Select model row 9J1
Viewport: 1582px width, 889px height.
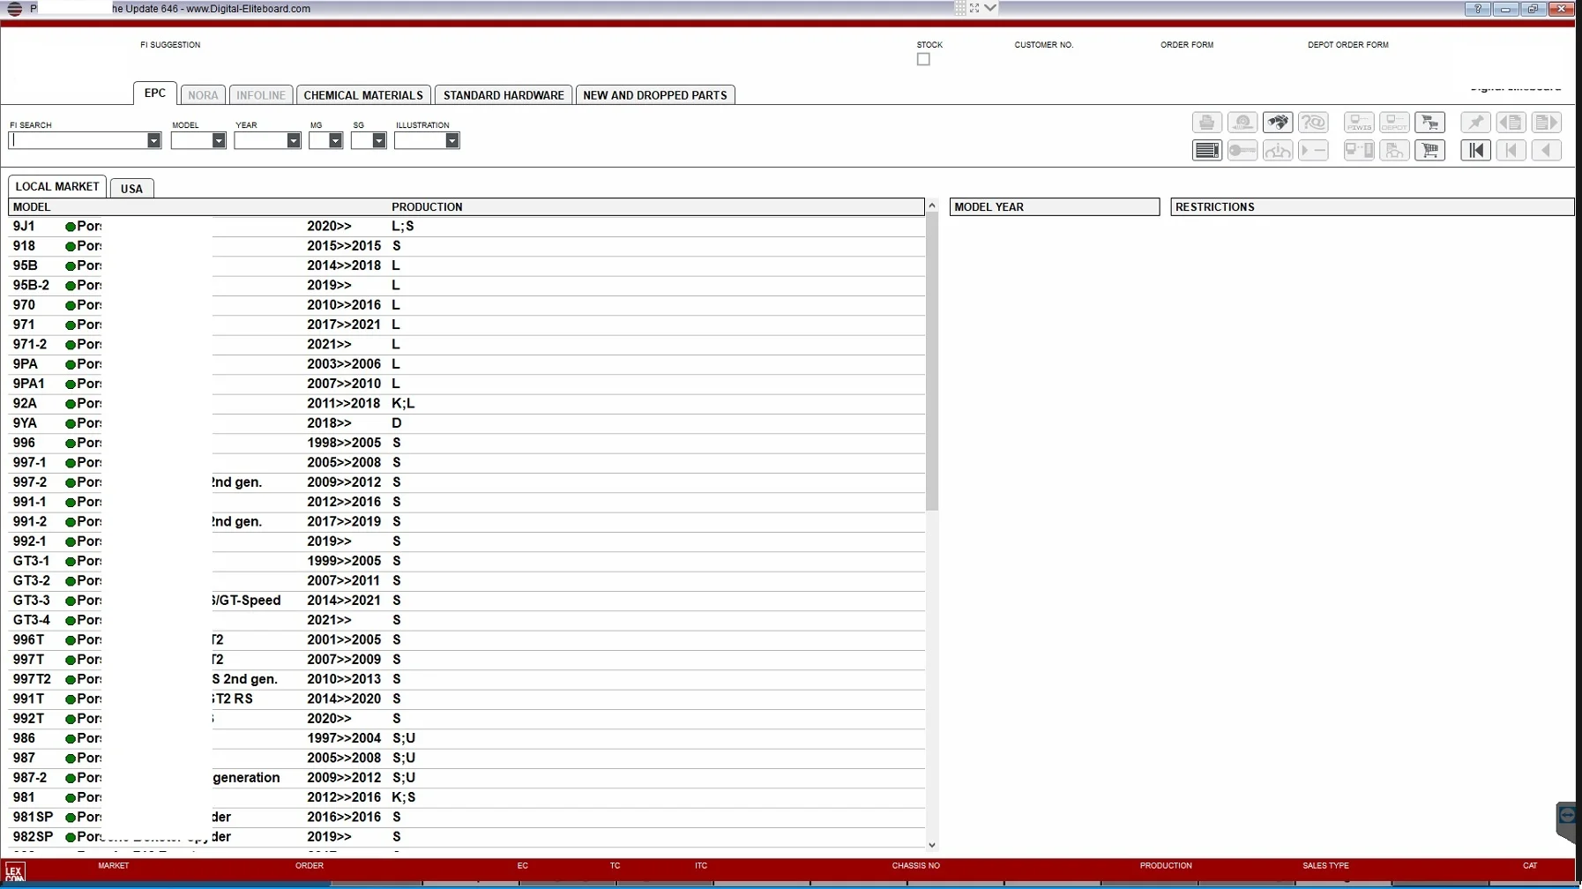pyautogui.click(x=466, y=227)
